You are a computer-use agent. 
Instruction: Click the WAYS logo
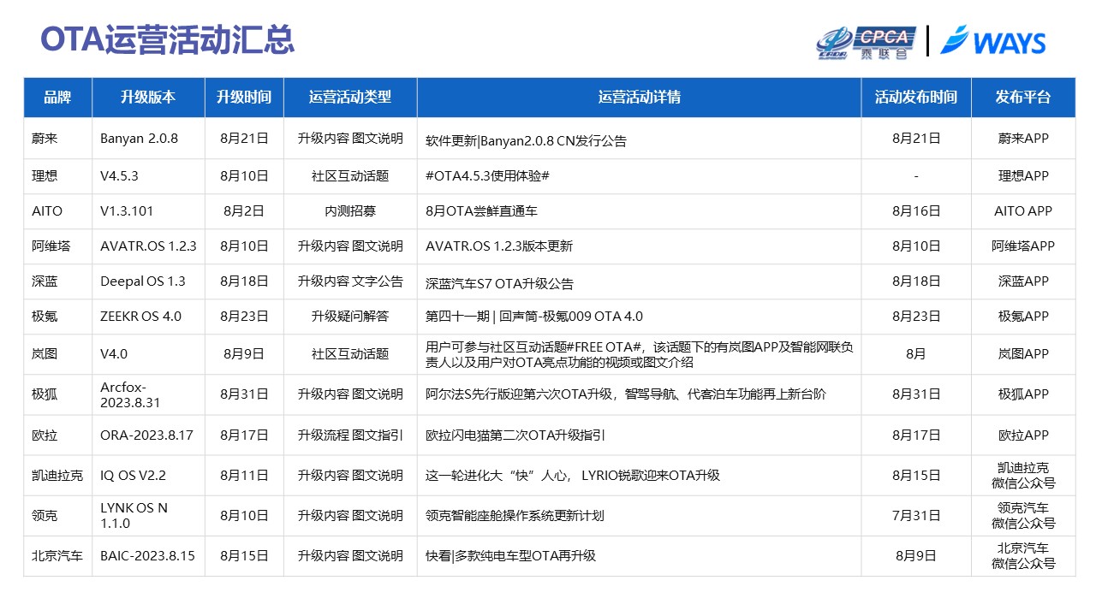click(993, 41)
